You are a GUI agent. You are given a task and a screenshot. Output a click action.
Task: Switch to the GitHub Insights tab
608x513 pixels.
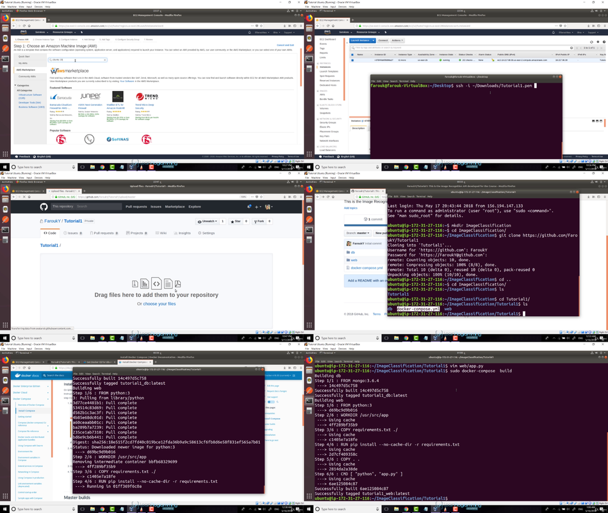[182, 233]
